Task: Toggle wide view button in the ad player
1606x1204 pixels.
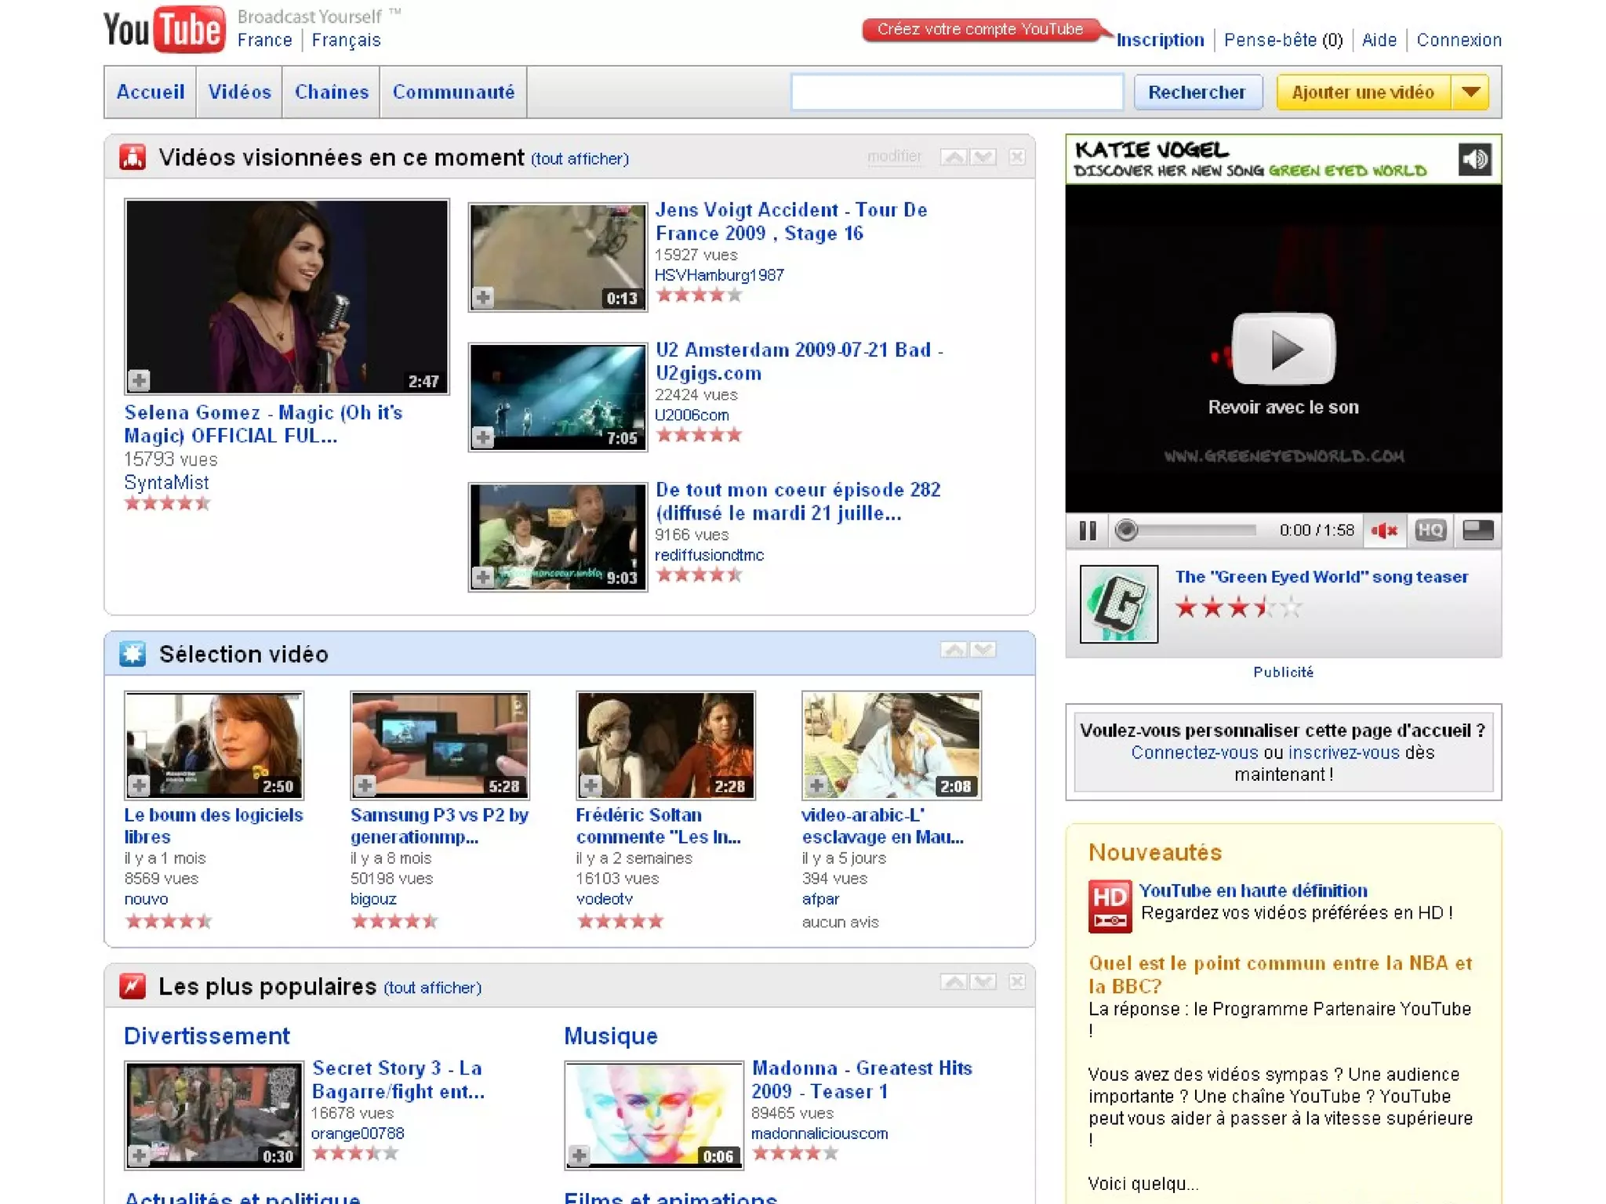Action: click(x=1478, y=531)
